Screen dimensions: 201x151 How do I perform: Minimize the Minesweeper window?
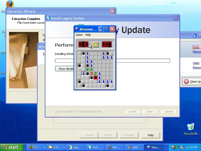pos(101,29)
